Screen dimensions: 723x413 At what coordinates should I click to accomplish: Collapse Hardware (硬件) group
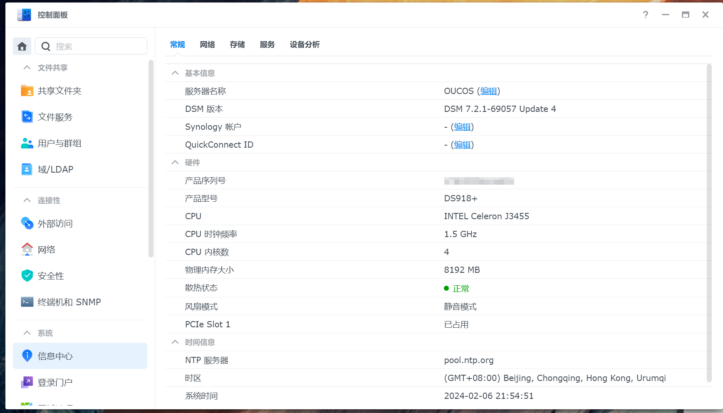175,162
